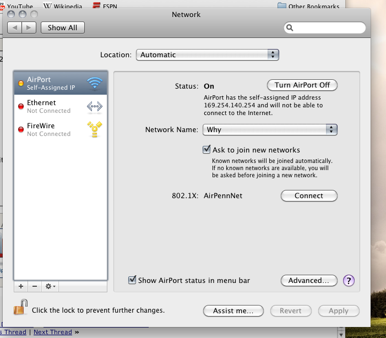Click Show All preferences
386x338 pixels.
coord(63,28)
